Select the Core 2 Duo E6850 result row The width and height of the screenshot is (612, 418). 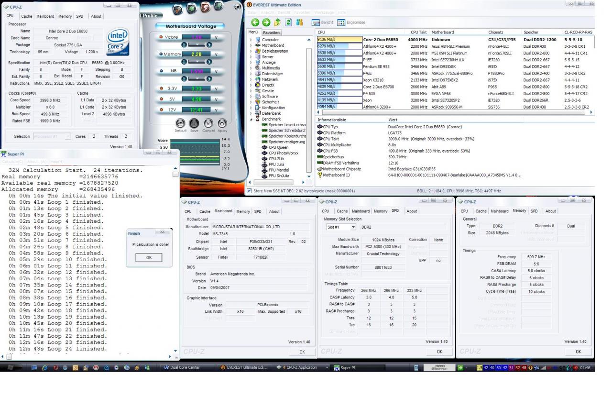(x=455, y=40)
